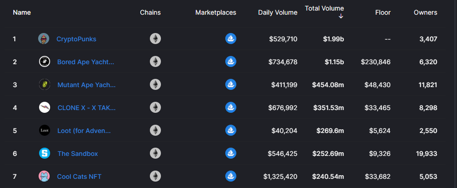Viewport: 457px width, 188px height.
Task: Open OpenSea icon for Cool Cats NFT
Action: click(x=231, y=176)
